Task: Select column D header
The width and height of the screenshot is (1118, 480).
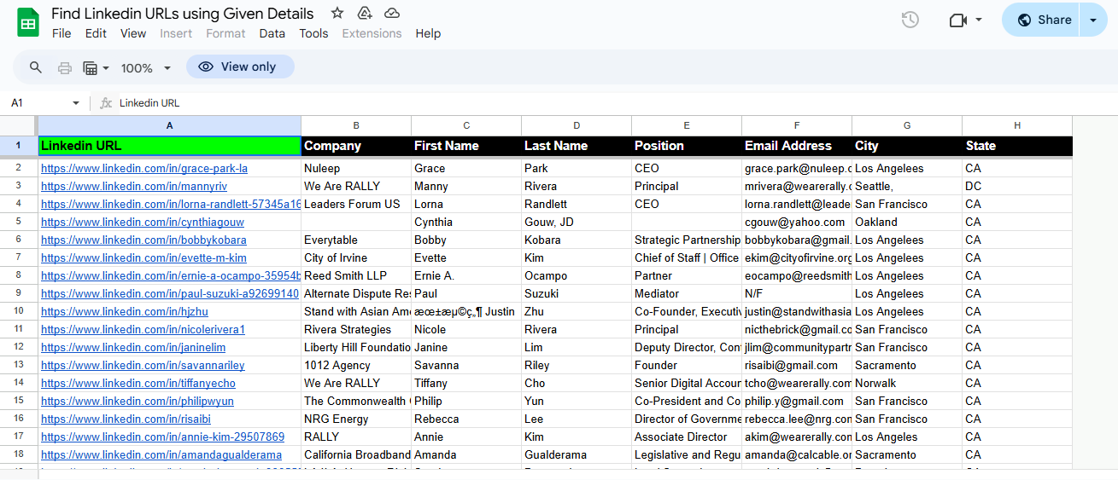Action: [x=577, y=125]
